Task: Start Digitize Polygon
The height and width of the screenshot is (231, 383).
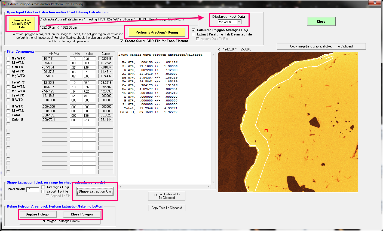Action: (38, 214)
